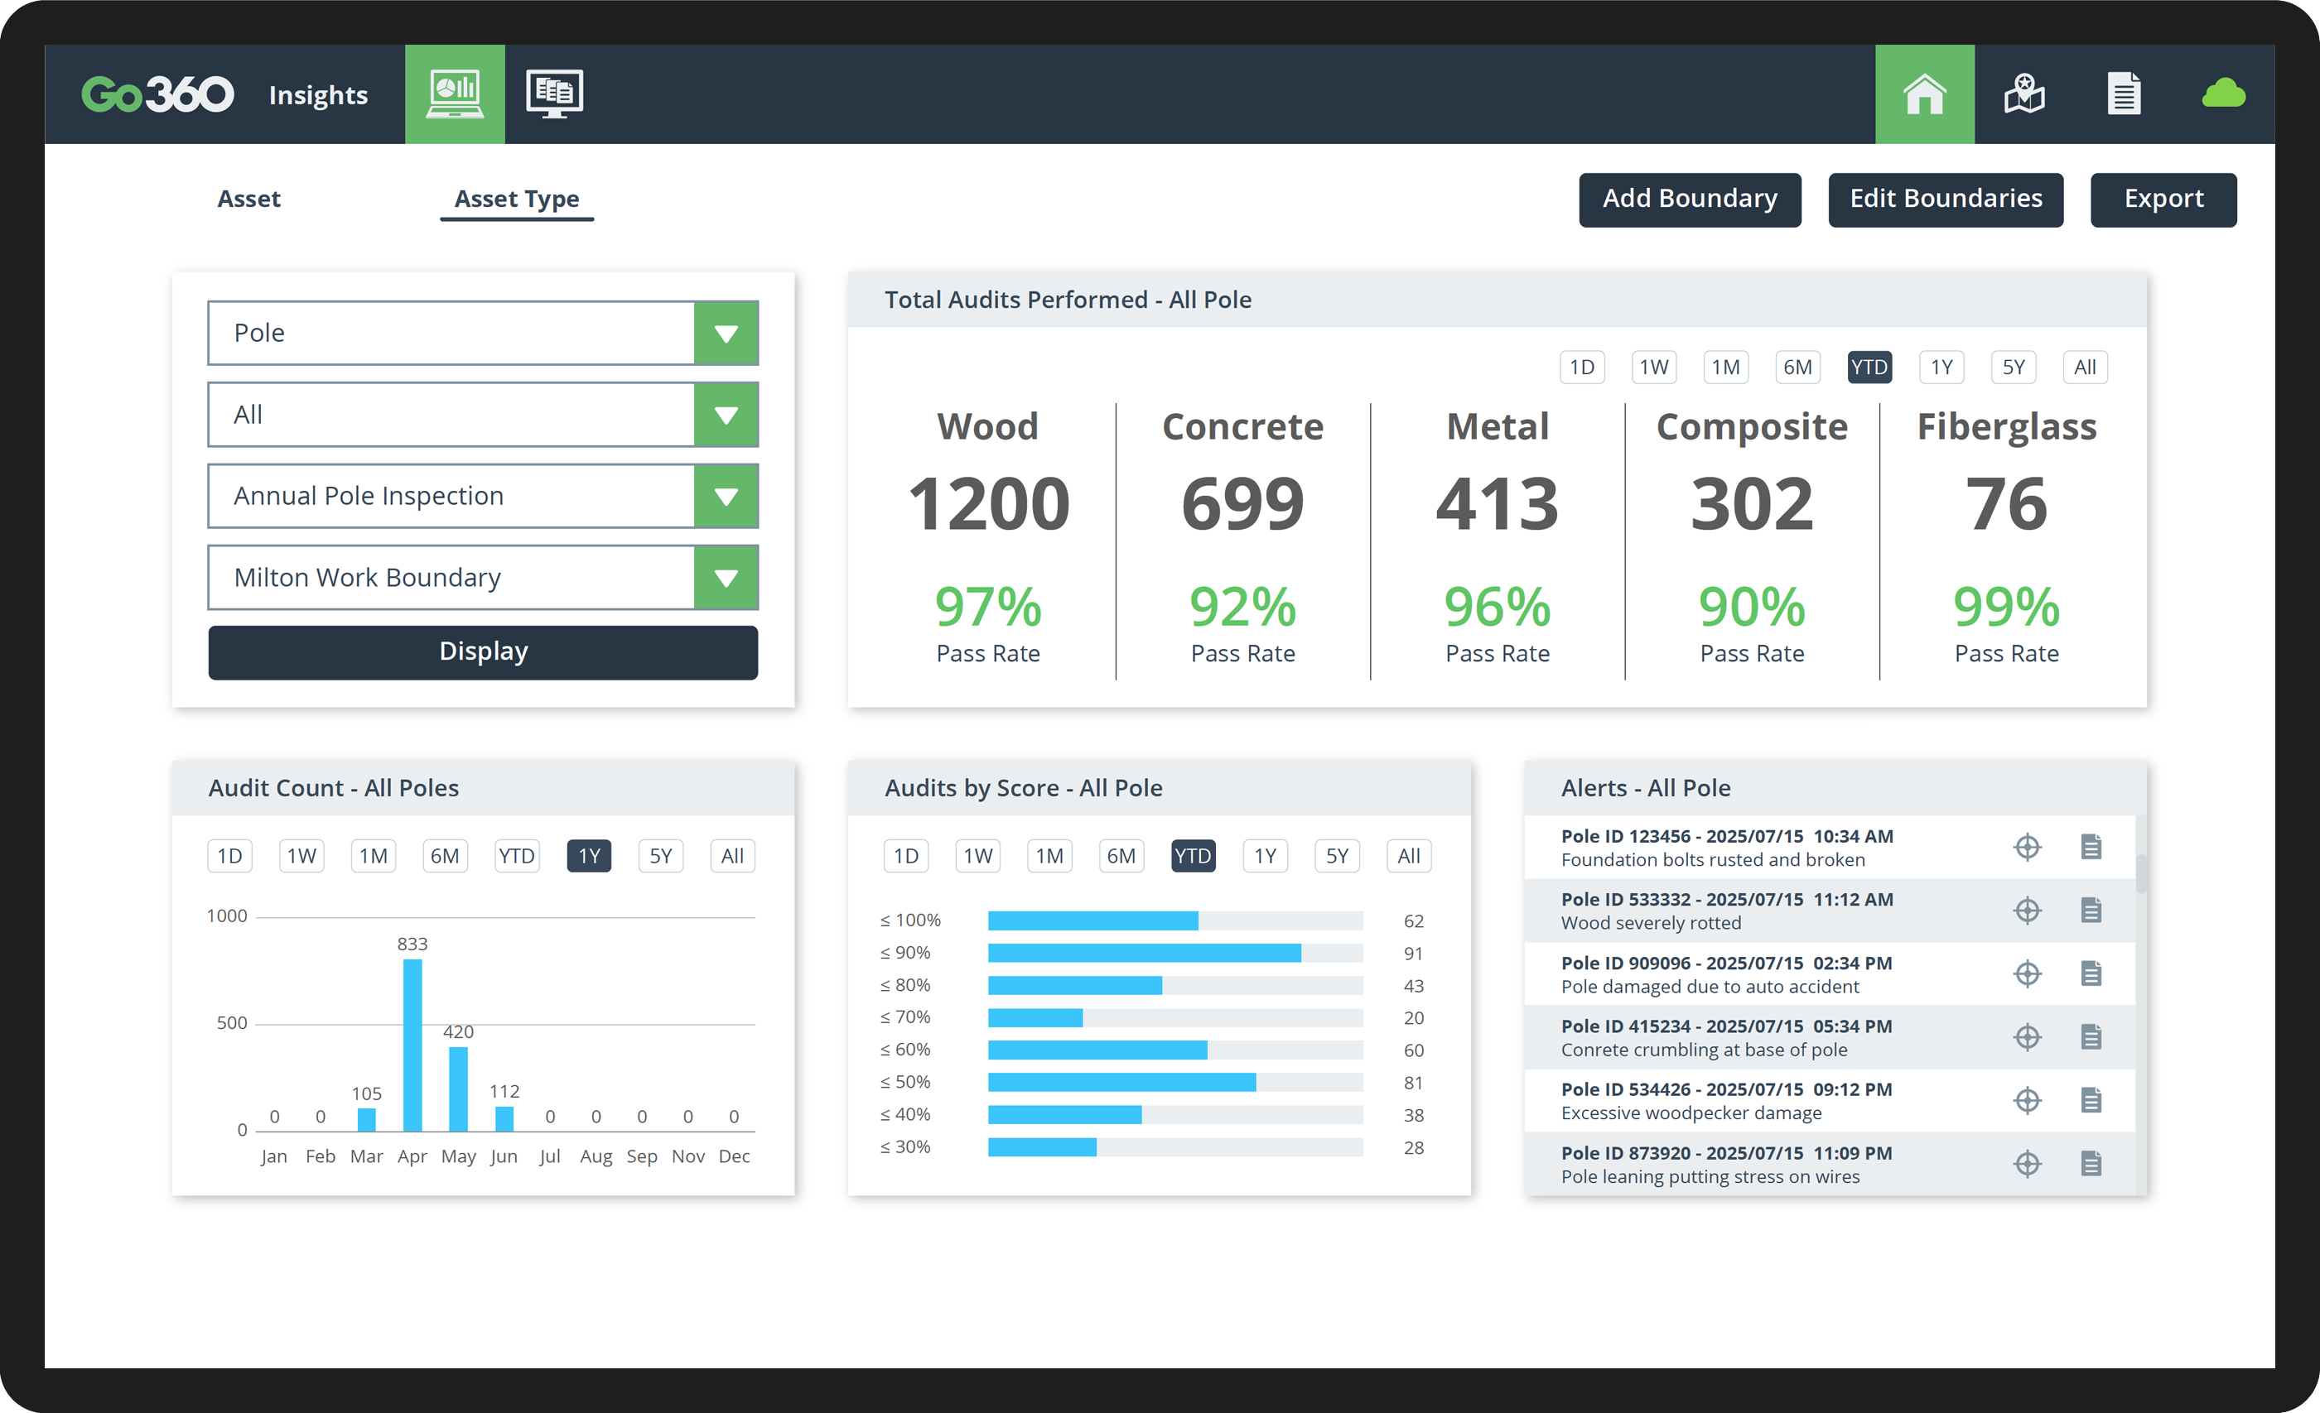Viewport: 2320px width, 1413px height.
Task: Switch to the Asset tab
Action: pos(248,199)
